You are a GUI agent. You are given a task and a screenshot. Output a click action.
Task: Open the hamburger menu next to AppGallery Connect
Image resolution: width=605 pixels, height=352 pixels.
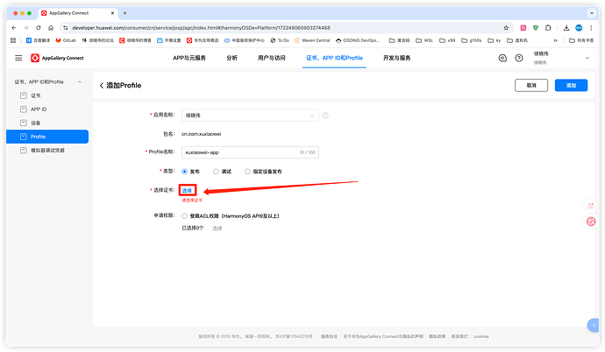18,58
